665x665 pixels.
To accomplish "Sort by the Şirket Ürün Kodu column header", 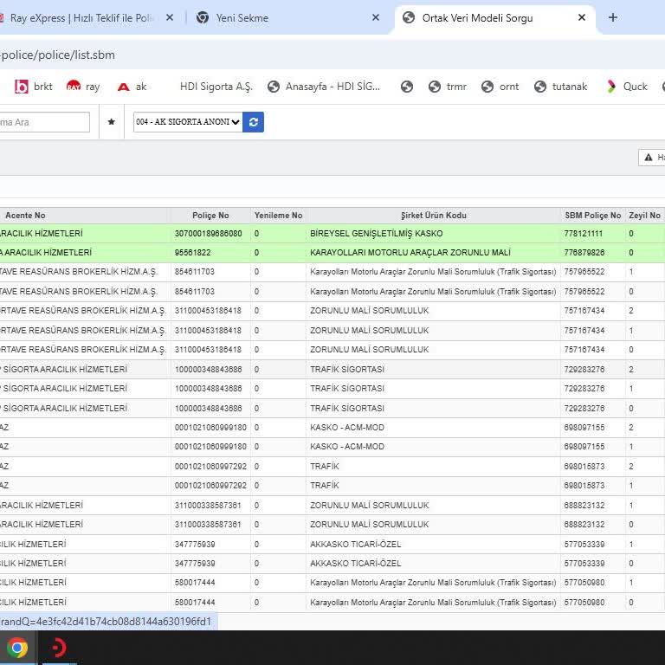I will pos(433,216).
